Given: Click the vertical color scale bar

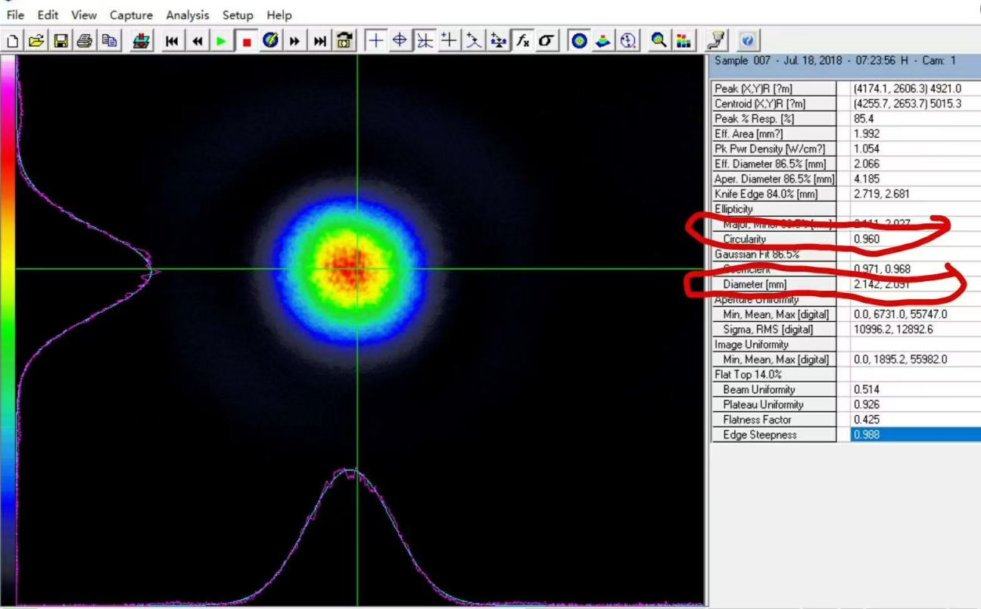Looking at the screenshot, I should (8, 303).
